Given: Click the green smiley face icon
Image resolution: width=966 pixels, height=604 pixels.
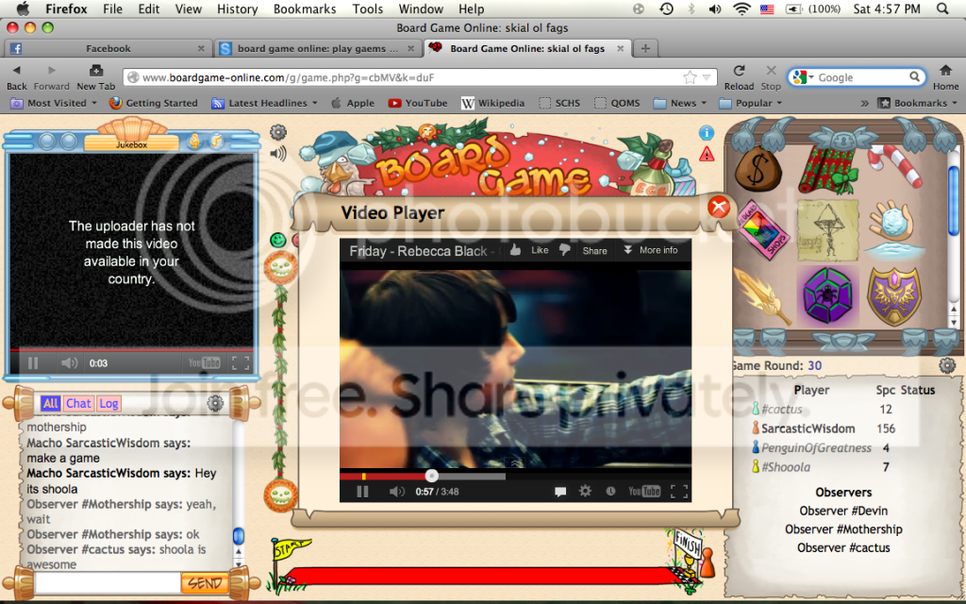Looking at the screenshot, I should [278, 241].
